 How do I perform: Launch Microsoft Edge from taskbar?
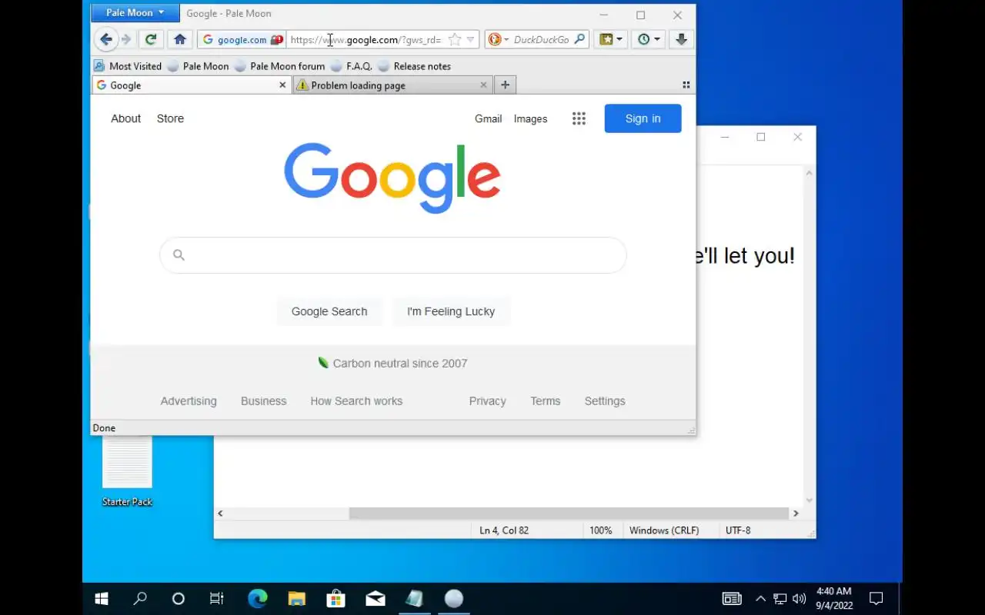click(x=258, y=599)
